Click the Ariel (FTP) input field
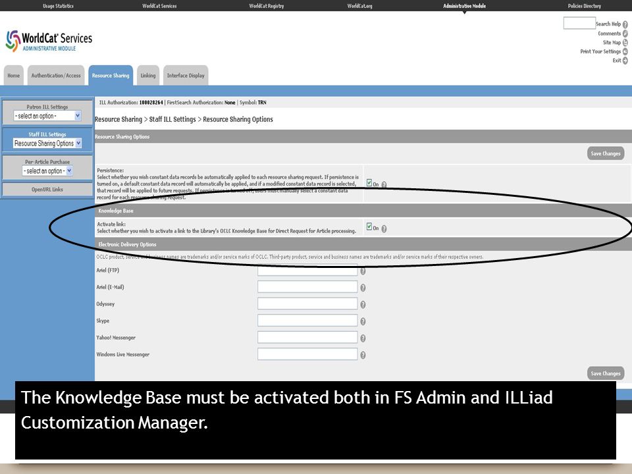Image resolution: width=632 pixels, height=474 pixels. [307, 270]
